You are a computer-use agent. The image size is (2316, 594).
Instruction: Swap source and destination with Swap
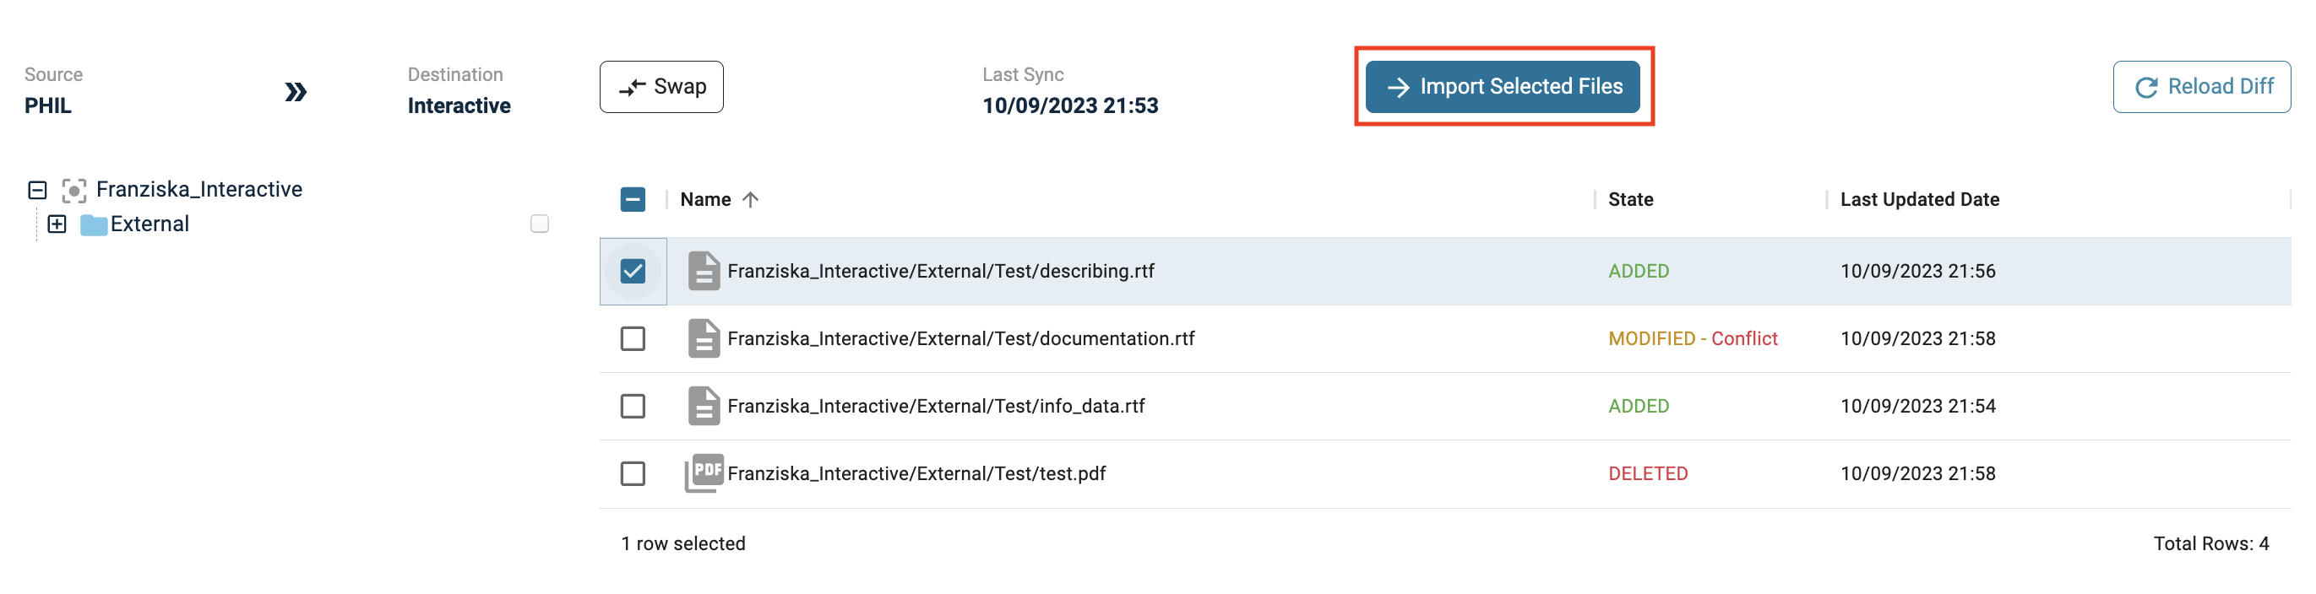point(661,87)
